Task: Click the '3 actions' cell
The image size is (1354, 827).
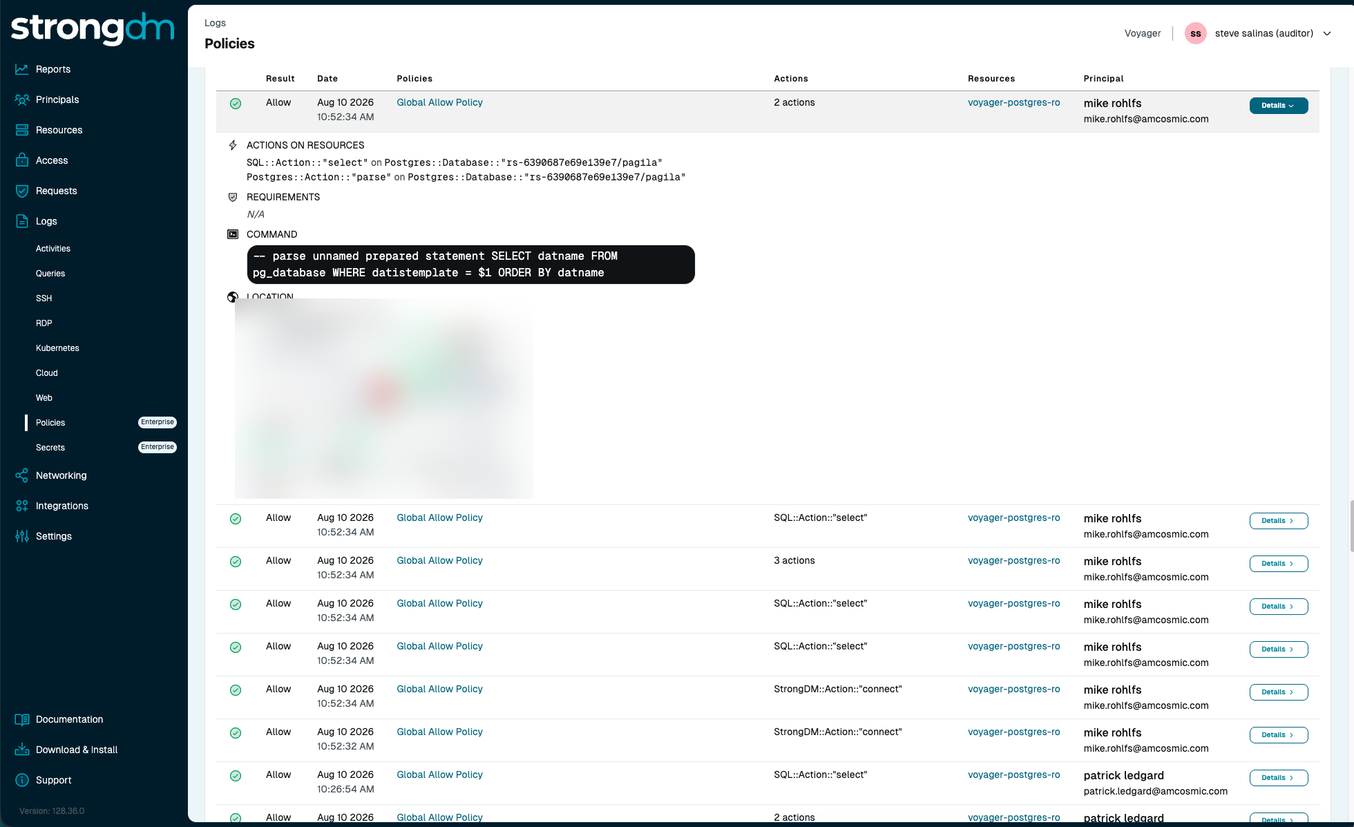Action: pyautogui.click(x=794, y=560)
